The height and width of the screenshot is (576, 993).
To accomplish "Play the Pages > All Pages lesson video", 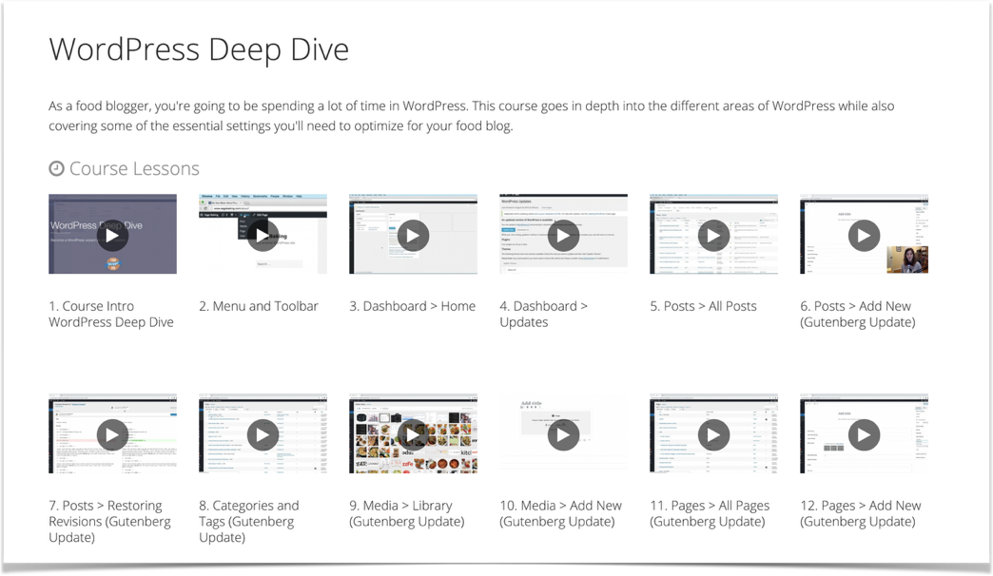I will pos(713,434).
